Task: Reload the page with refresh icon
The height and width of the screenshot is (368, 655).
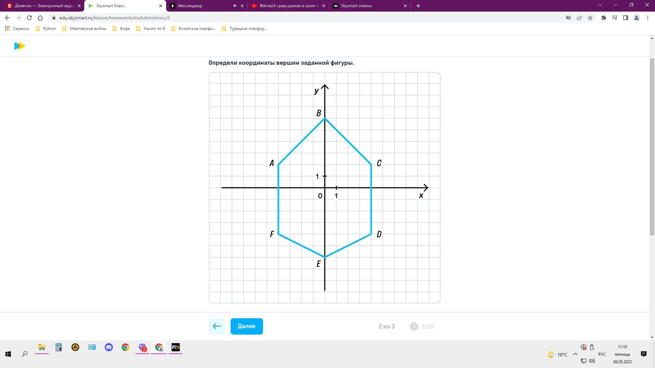Action: pos(29,18)
